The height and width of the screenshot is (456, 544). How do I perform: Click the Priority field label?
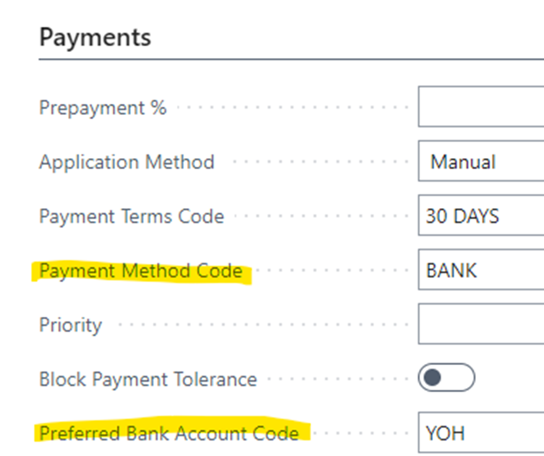click(x=70, y=324)
